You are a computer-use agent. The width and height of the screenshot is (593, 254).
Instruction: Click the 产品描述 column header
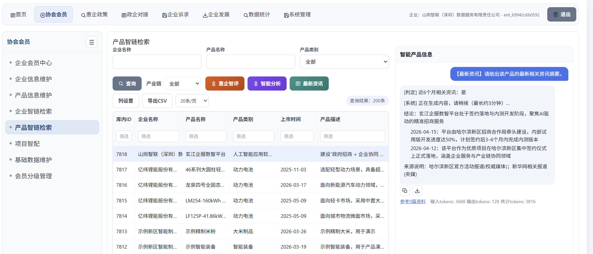tap(330, 119)
